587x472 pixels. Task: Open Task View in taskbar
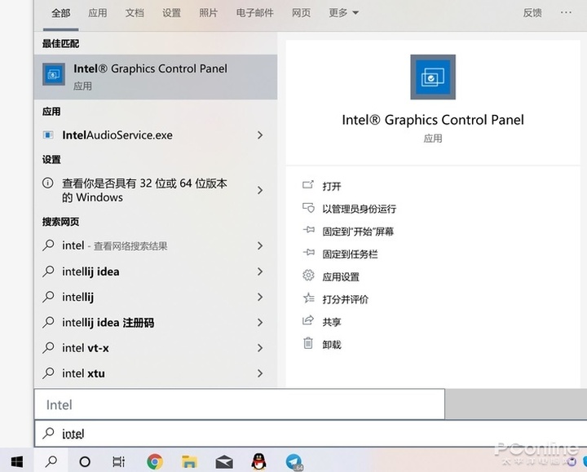(x=119, y=461)
